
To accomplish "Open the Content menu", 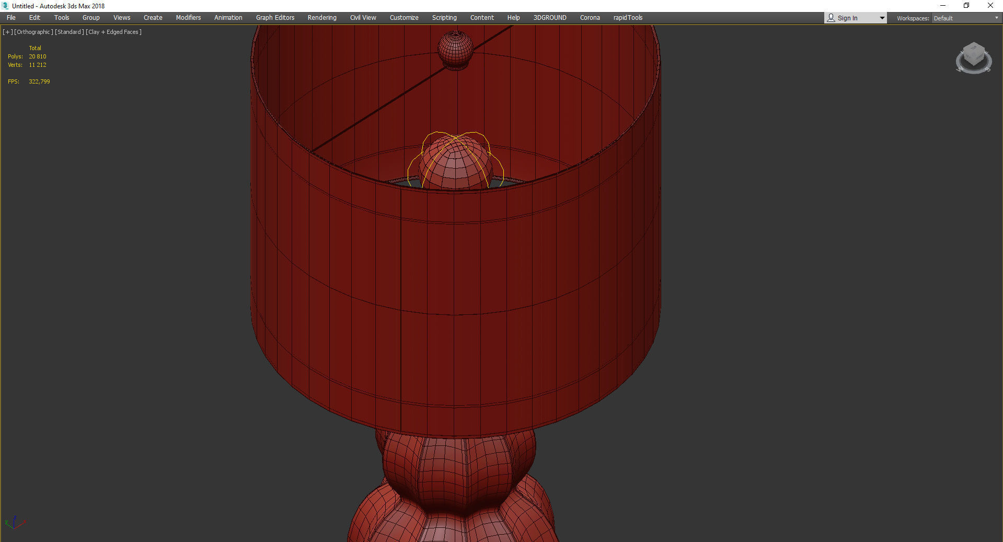I will (x=482, y=18).
